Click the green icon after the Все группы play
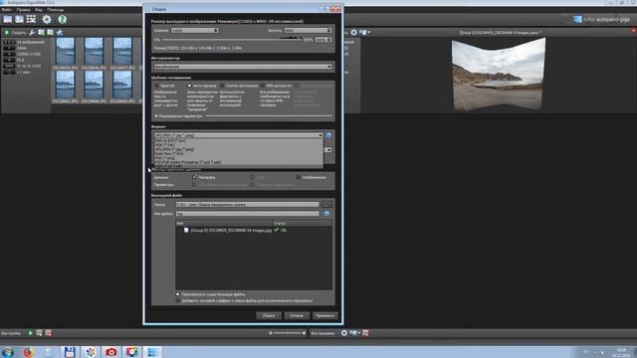 (x=39, y=333)
